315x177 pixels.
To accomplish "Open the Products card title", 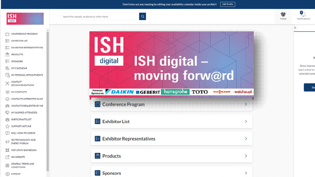I will tap(111, 156).
